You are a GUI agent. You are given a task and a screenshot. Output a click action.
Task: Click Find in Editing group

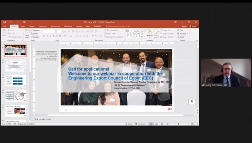click(180, 30)
